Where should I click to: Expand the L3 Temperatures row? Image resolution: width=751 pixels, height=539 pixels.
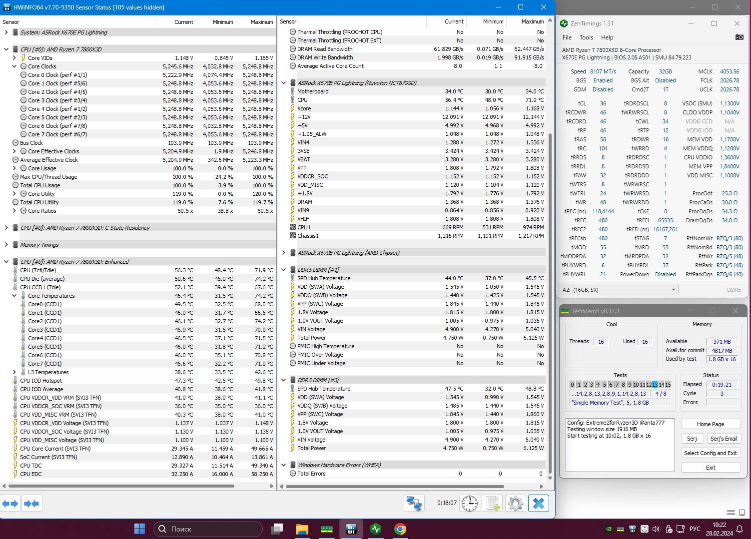[x=14, y=372]
